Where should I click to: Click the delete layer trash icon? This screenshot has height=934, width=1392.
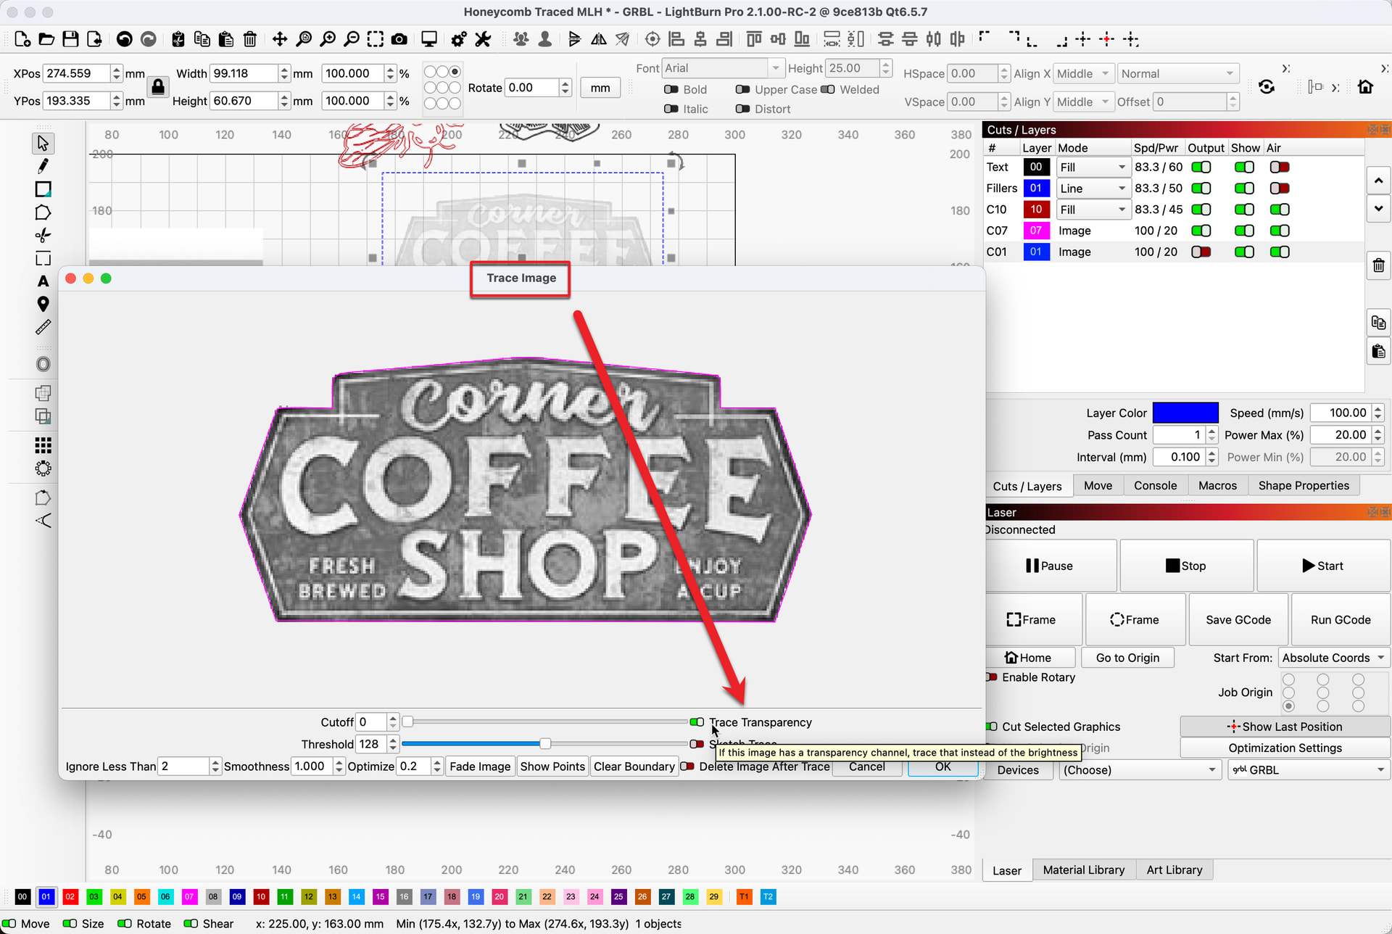coord(1378,265)
